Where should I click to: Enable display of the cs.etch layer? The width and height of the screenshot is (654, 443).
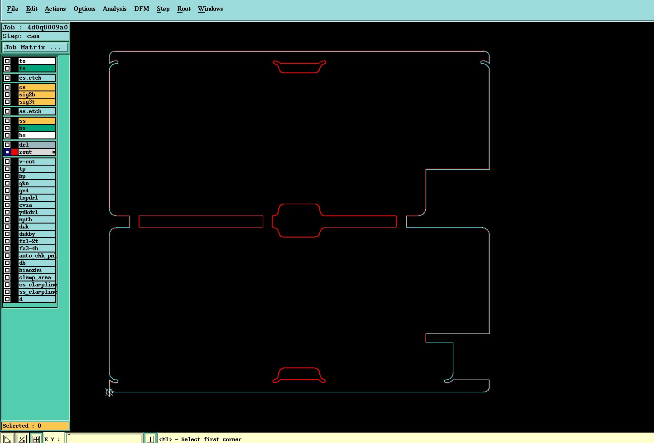pyautogui.click(x=7, y=78)
